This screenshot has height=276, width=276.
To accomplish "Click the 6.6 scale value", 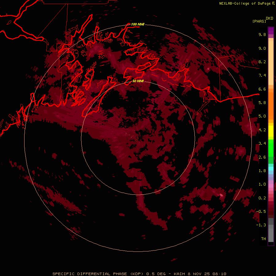I will click(262, 89).
